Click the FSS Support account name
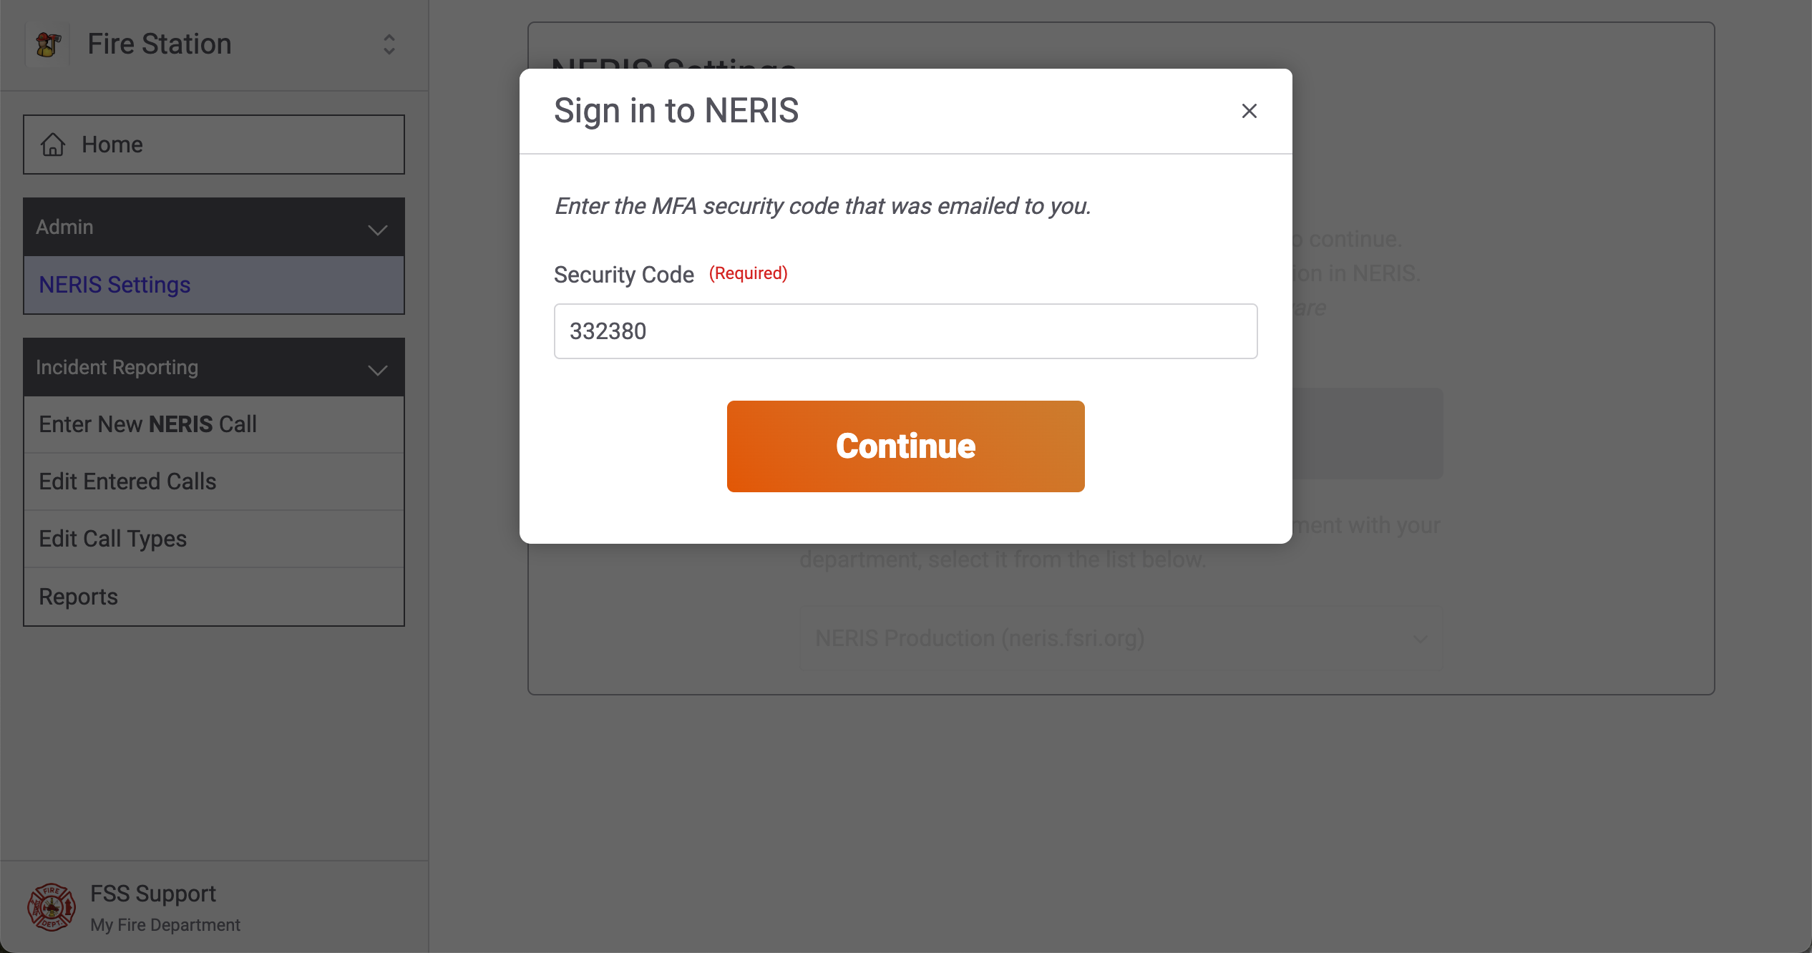The image size is (1812, 953). pos(152,894)
